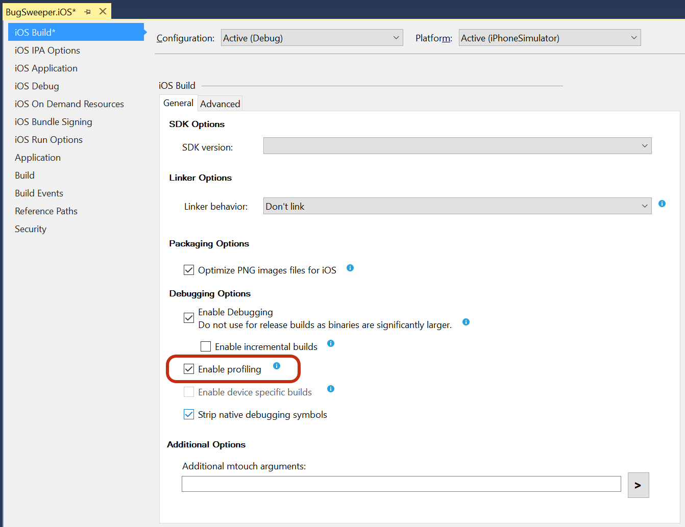685x527 pixels.
Task: Disable Strip native debugging symbols
Action: coord(188,414)
